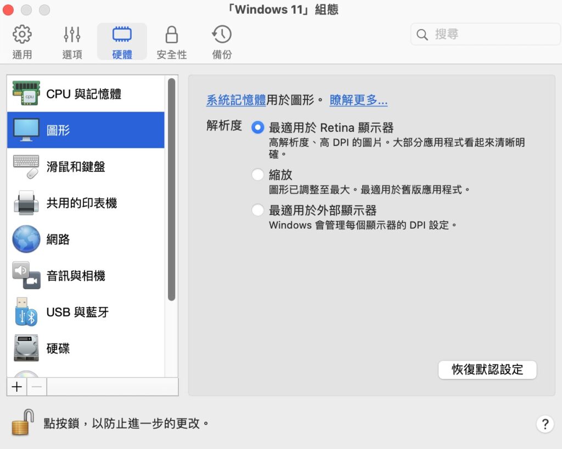Open the 系統記憶體 link

(236, 100)
